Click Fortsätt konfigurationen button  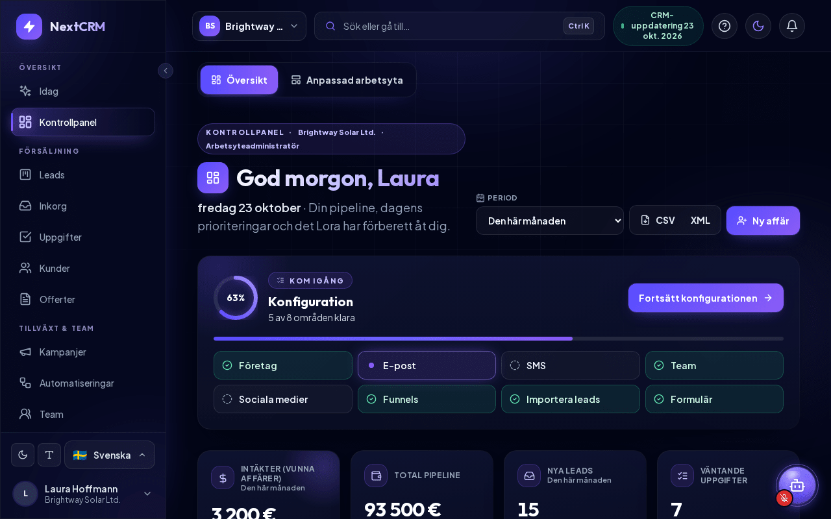706,298
